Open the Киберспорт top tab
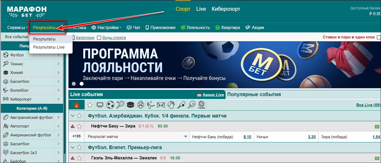Image resolution: width=381 pixels, height=163 pixels. 226,9
